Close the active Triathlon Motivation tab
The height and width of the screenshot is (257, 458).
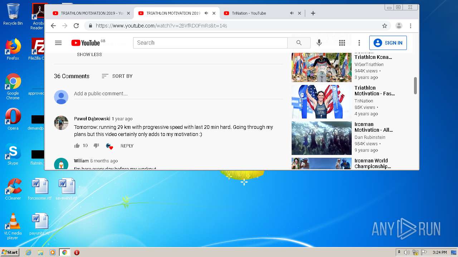click(214, 13)
